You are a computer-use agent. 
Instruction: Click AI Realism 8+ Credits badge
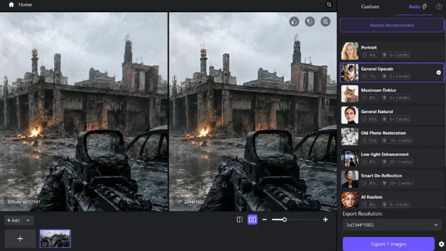tap(396, 204)
